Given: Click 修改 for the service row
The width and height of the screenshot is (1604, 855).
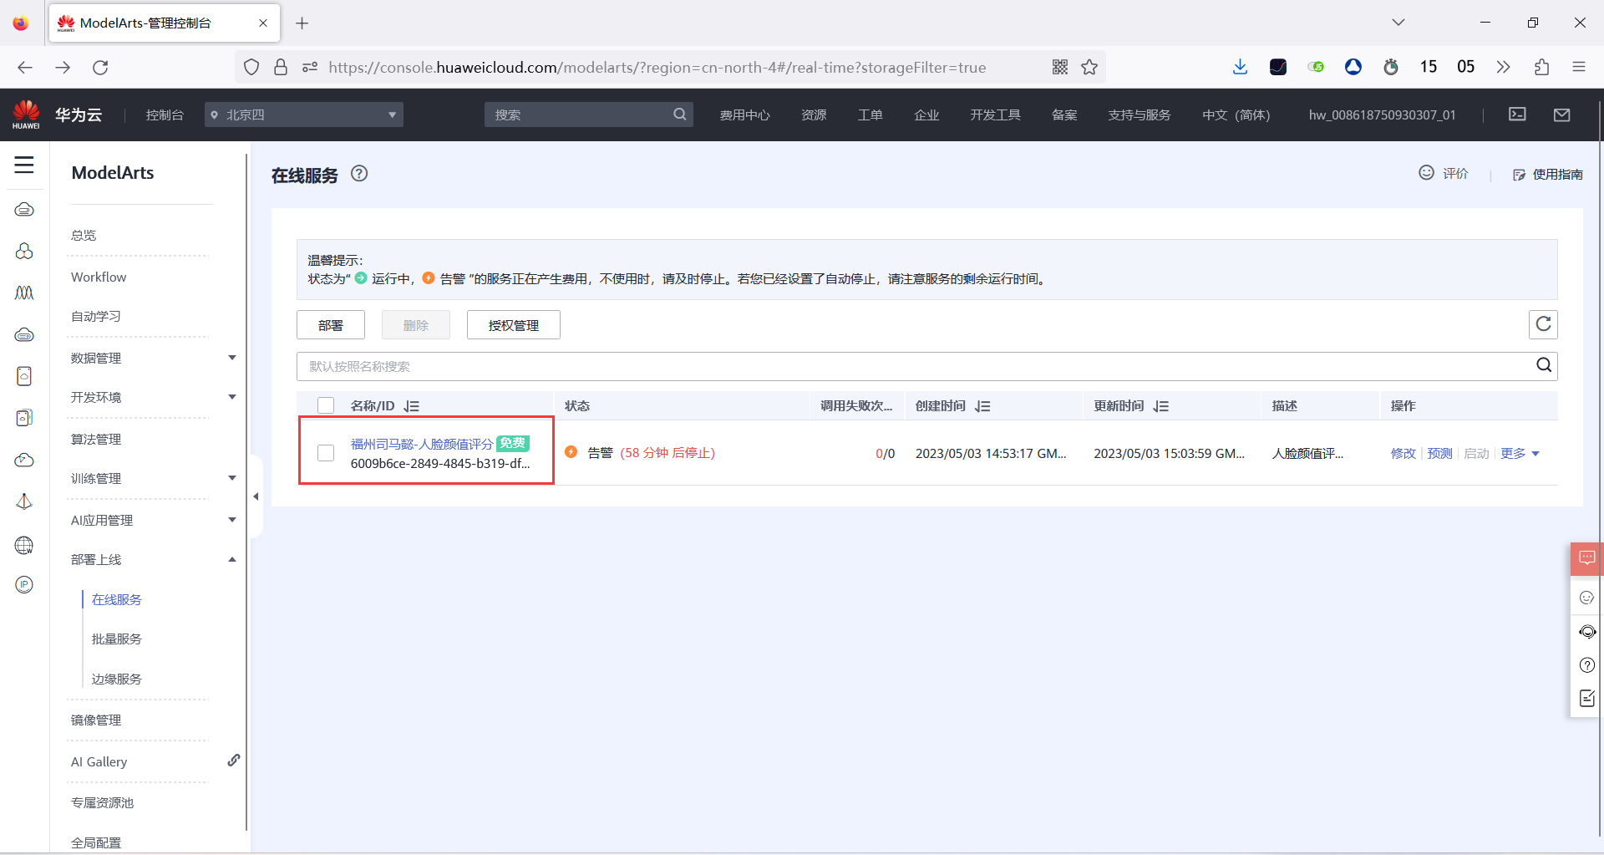Looking at the screenshot, I should pyautogui.click(x=1403, y=453).
